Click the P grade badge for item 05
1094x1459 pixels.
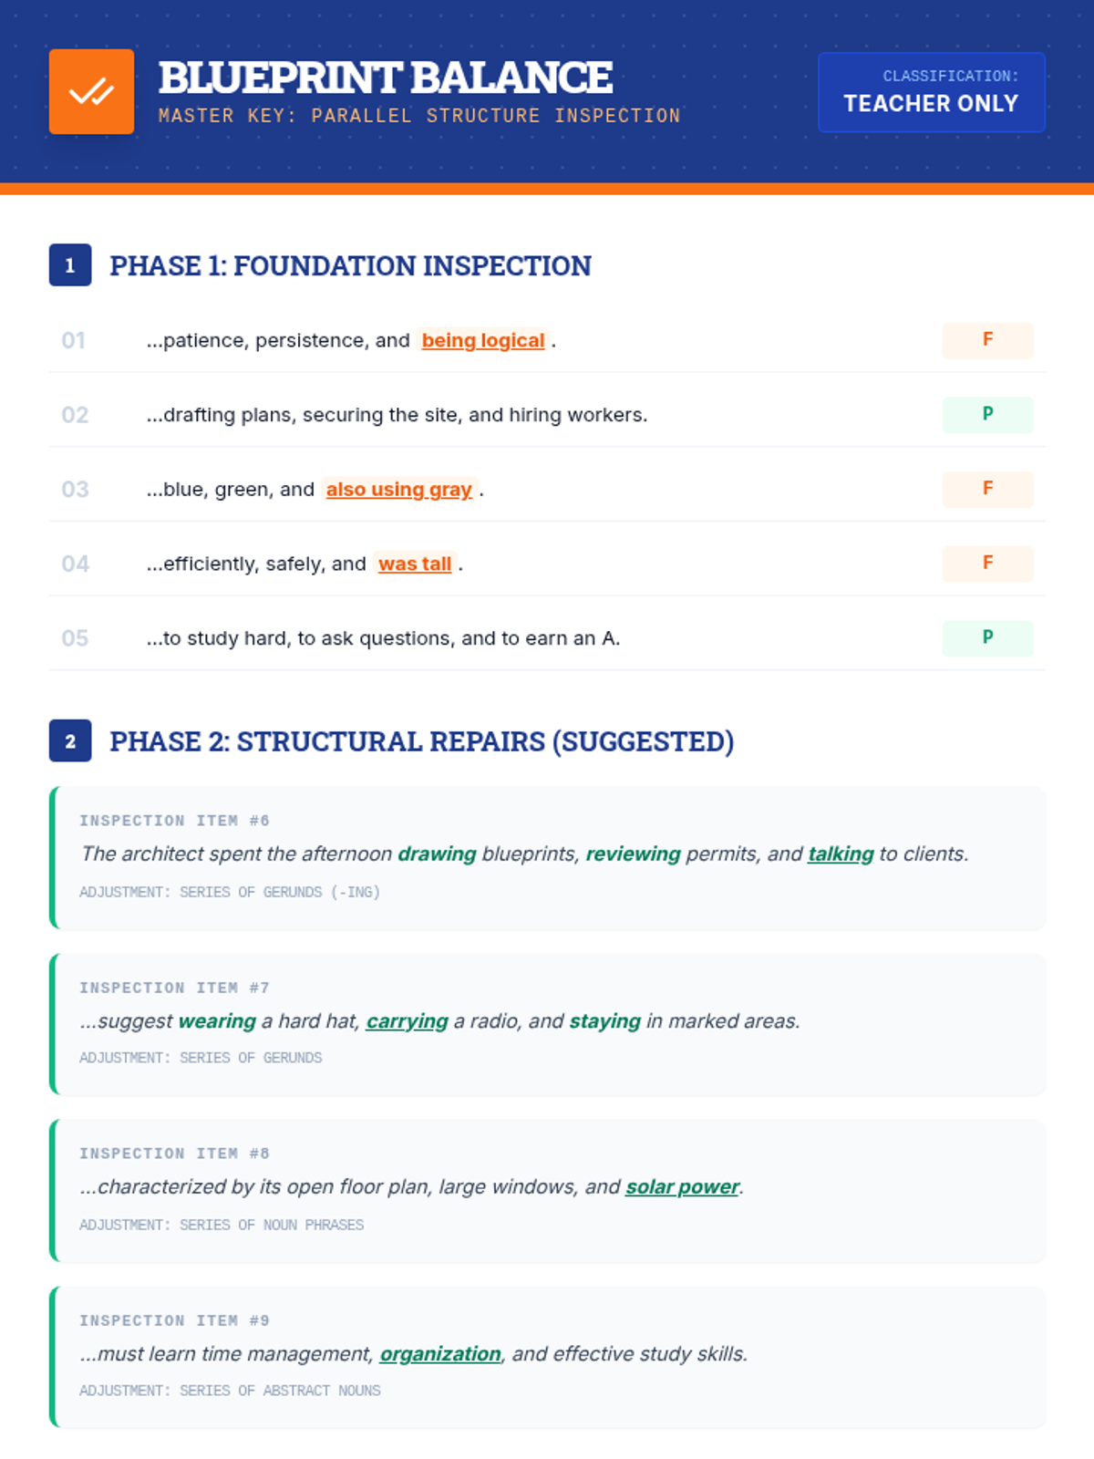pos(987,638)
